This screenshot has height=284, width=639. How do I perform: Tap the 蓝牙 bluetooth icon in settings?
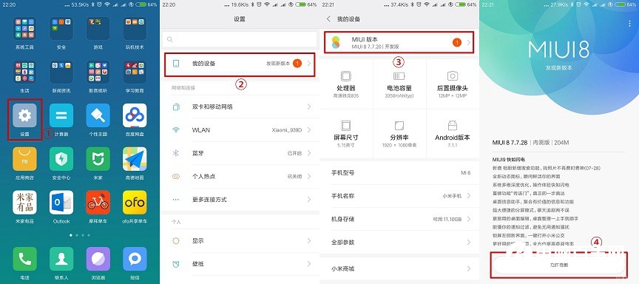[x=176, y=153]
